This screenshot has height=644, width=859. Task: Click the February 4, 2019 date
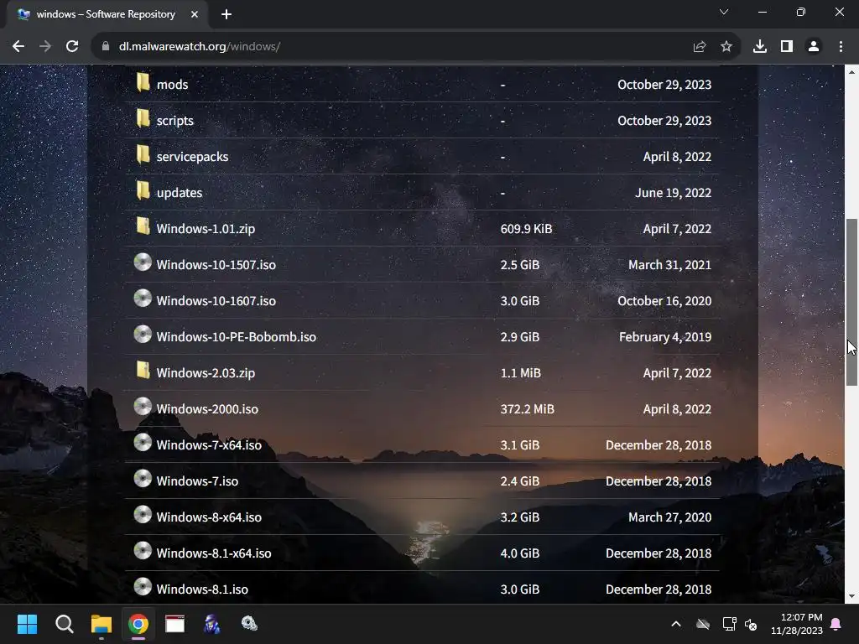[665, 337]
